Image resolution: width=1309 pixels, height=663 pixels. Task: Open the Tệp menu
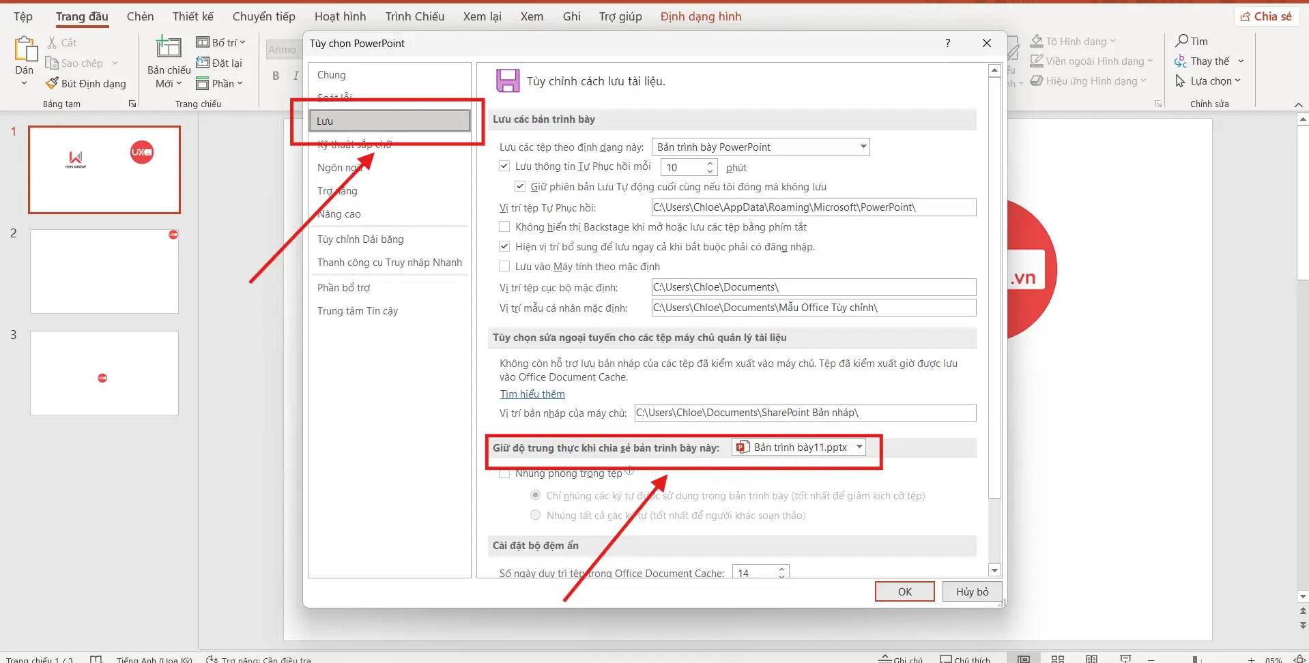[x=23, y=16]
